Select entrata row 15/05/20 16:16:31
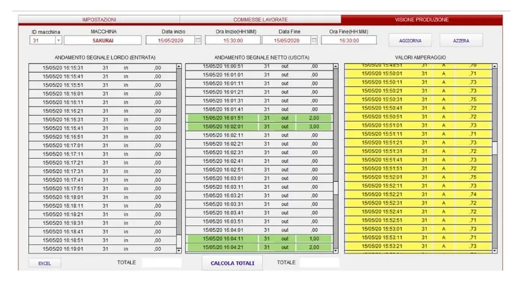The image size is (523, 294). (x=103, y=120)
